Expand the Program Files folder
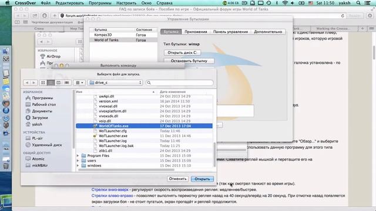 tap(78, 156)
